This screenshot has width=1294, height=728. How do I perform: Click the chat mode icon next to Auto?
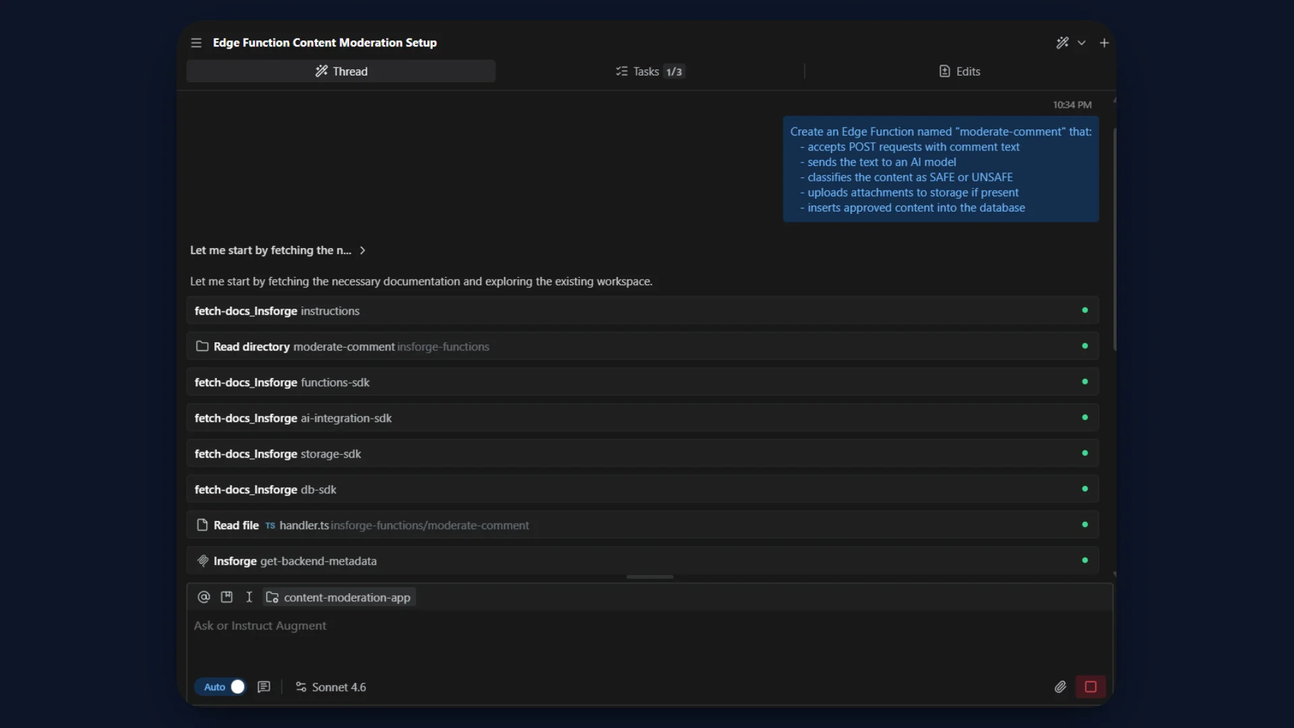264,687
